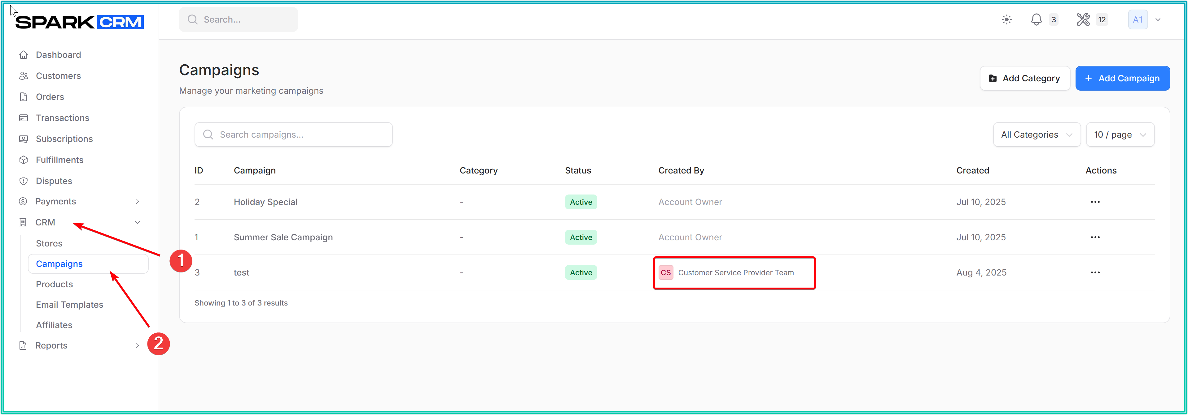The height and width of the screenshot is (415, 1188).
Task: Click the Add Category button
Action: coord(1024,78)
